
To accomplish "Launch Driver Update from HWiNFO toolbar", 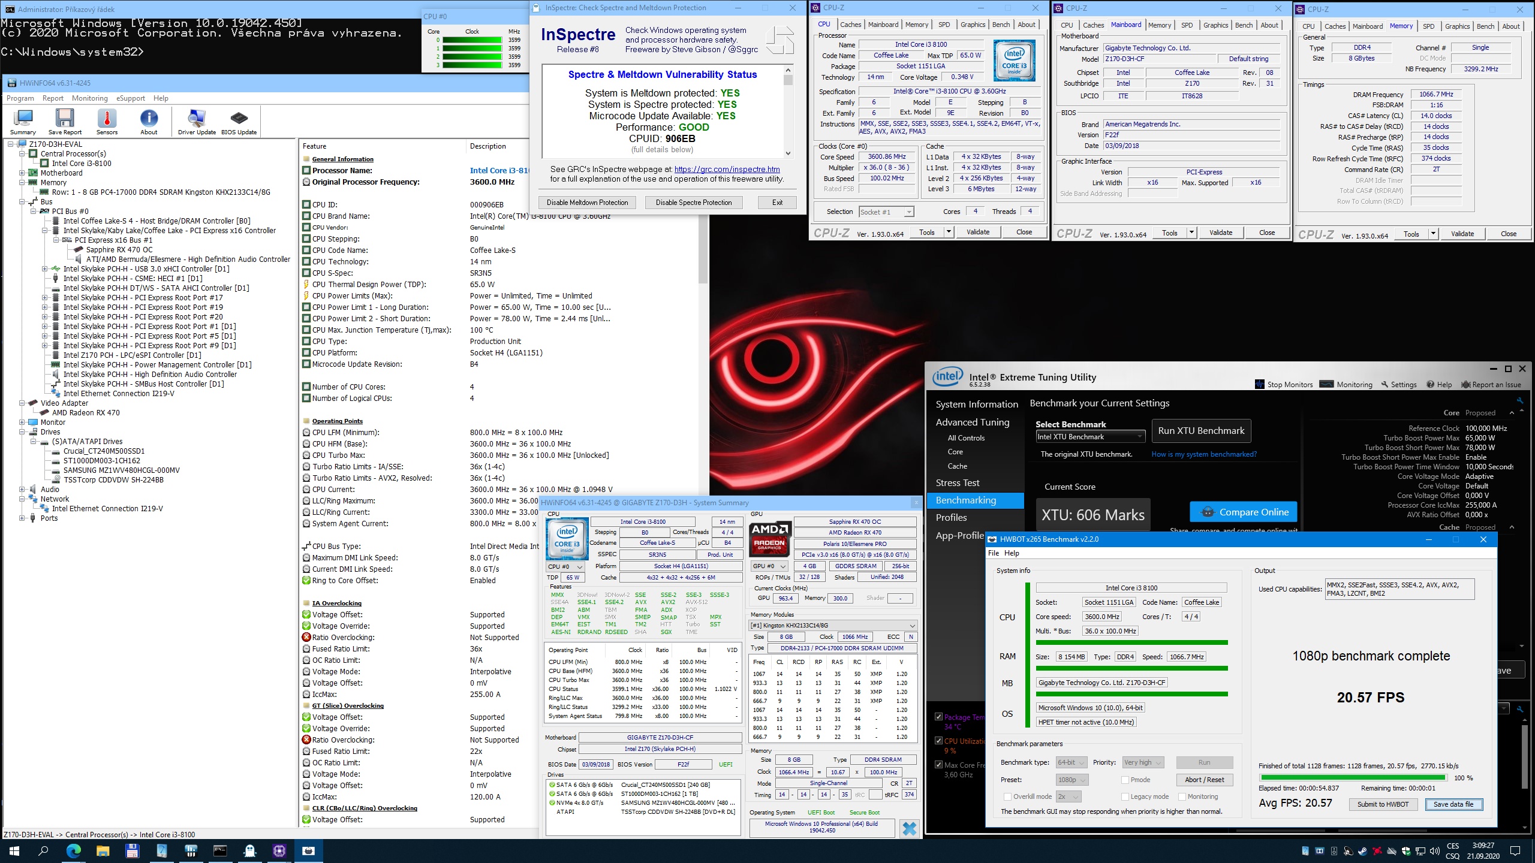I will pyautogui.click(x=196, y=118).
